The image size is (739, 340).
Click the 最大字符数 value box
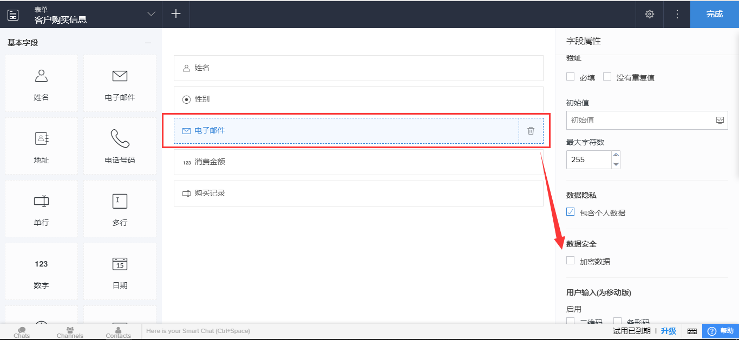click(x=588, y=159)
